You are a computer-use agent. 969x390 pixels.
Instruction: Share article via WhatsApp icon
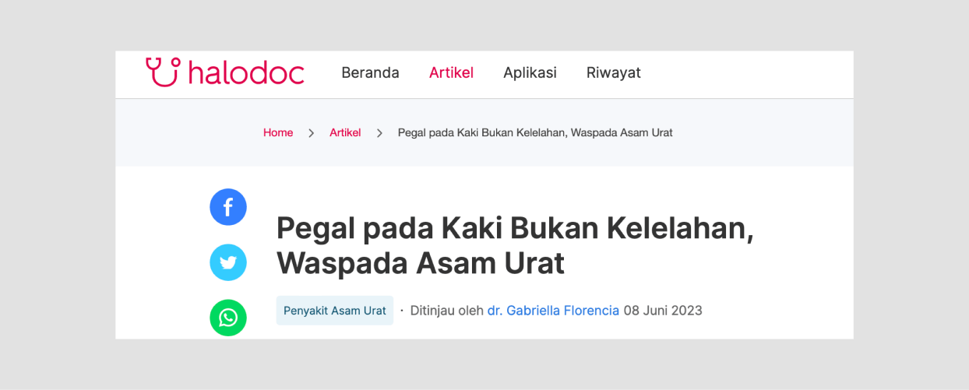(228, 318)
